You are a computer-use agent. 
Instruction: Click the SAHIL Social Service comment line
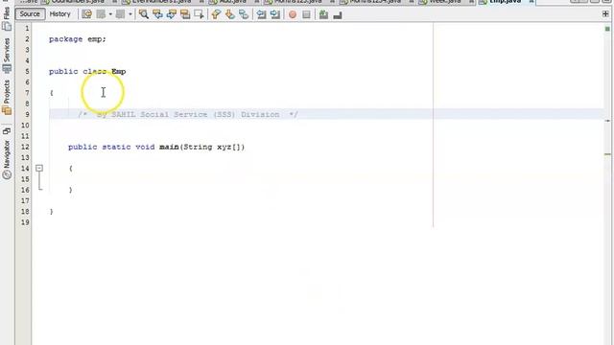tap(188, 115)
